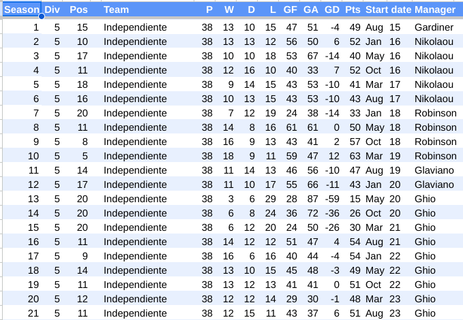The image size is (463, 320).
Task: Select the Gardiner manager cell
Action: 434,27
